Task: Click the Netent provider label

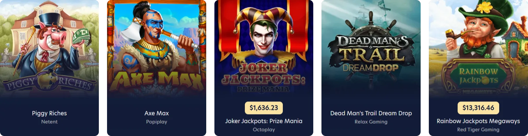Action: 49,122
